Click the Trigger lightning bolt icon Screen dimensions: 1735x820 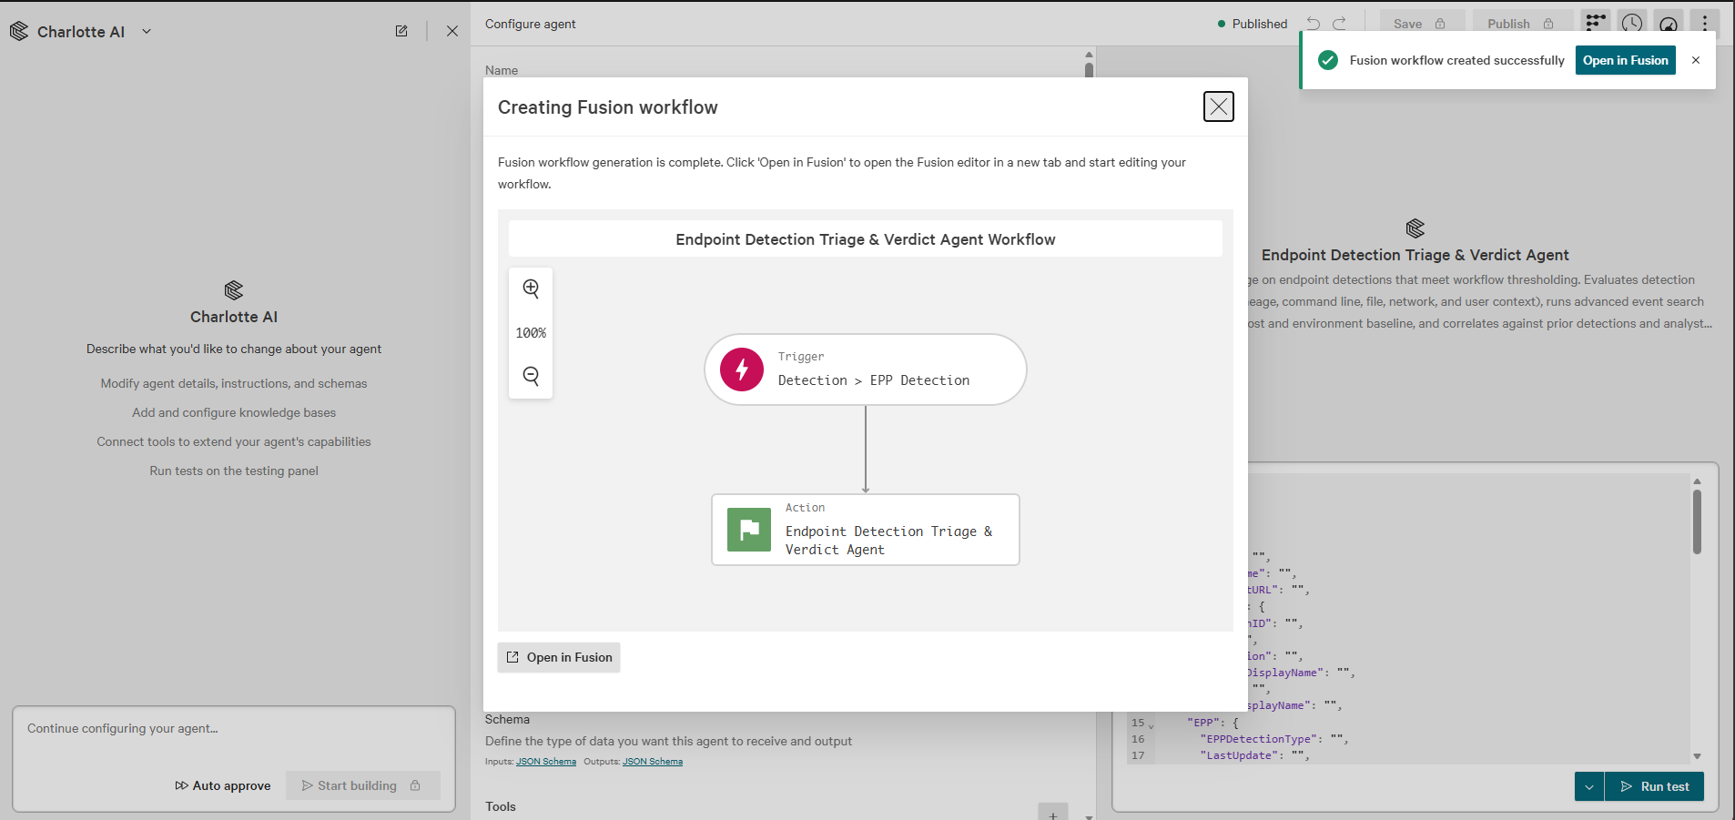(x=742, y=370)
